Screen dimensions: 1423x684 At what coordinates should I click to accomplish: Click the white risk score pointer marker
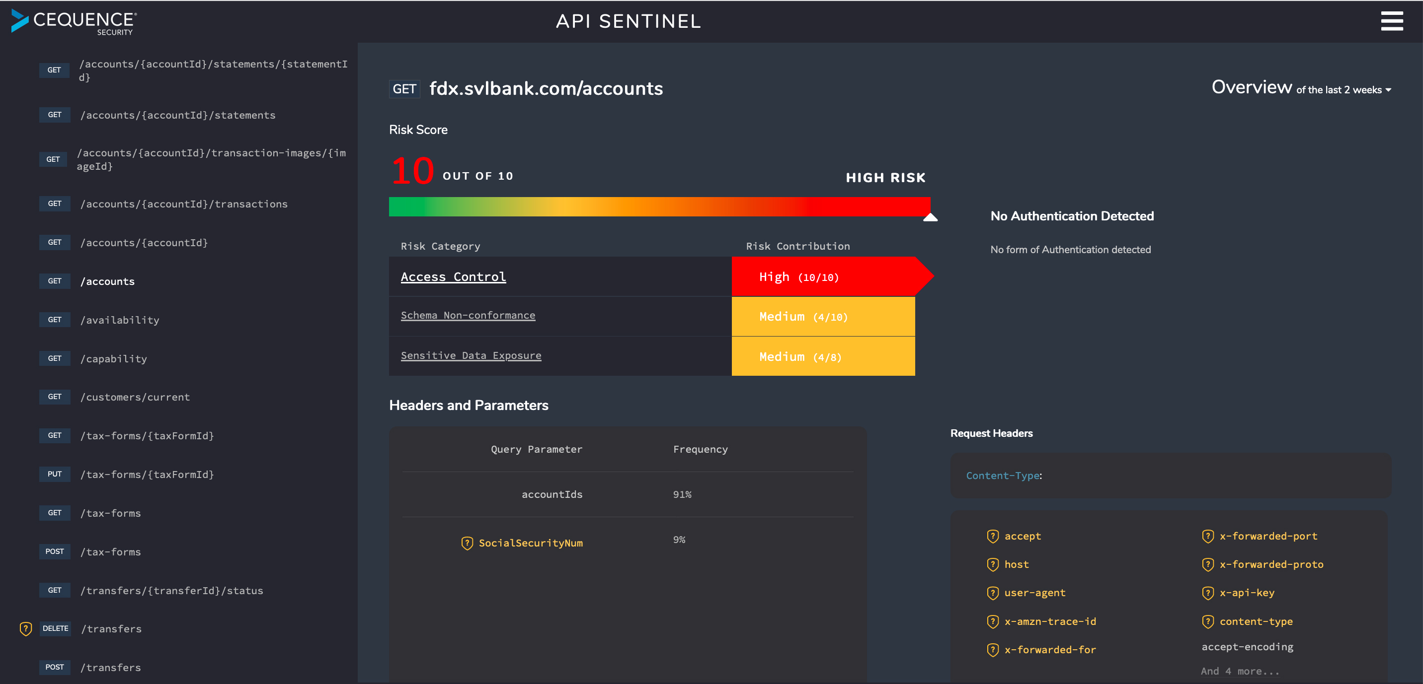pos(930,217)
